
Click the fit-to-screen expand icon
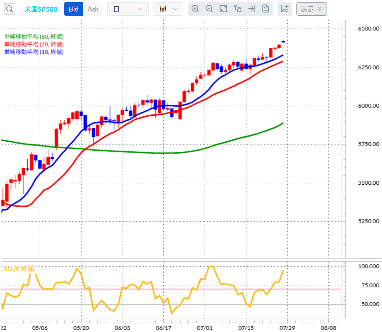point(223,9)
